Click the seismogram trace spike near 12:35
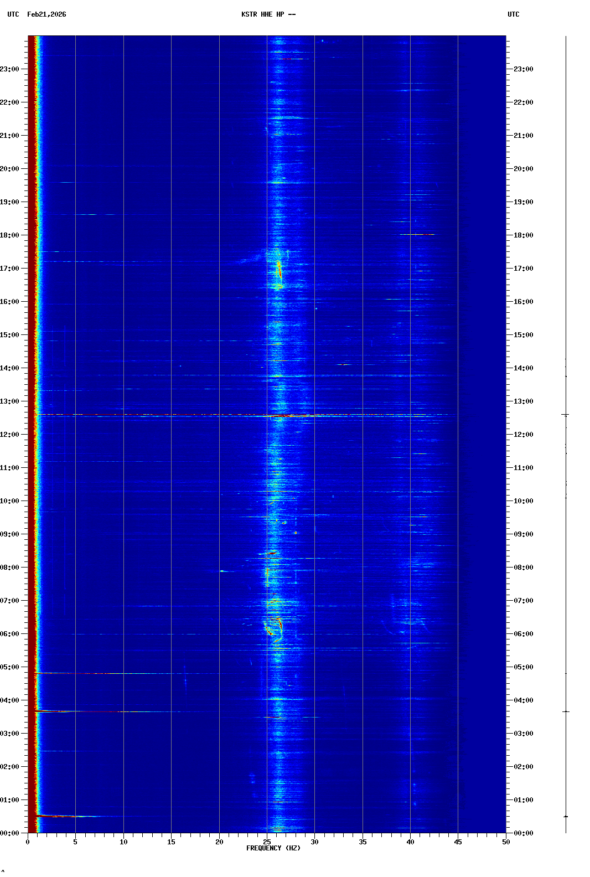 (566, 415)
